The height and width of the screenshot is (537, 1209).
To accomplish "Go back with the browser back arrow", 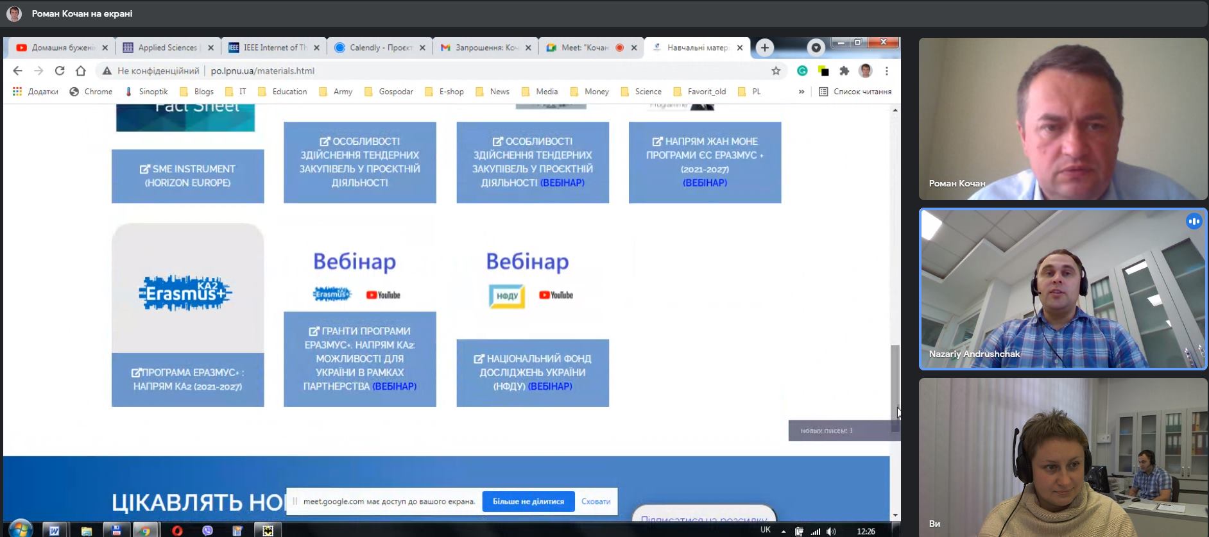I will (x=17, y=70).
